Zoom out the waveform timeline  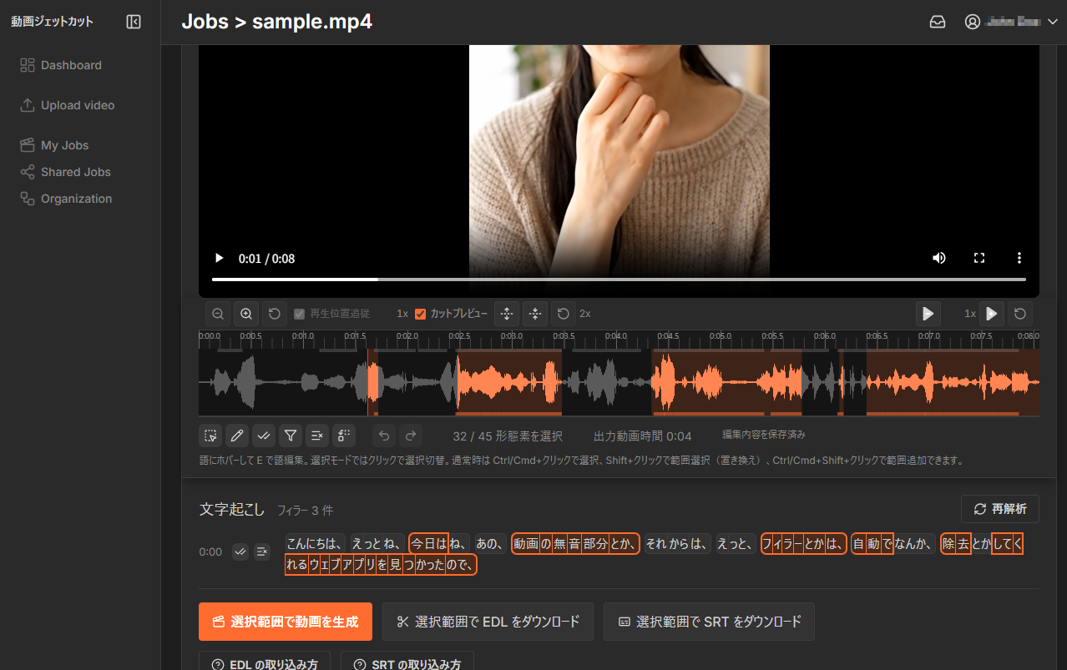click(x=218, y=314)
